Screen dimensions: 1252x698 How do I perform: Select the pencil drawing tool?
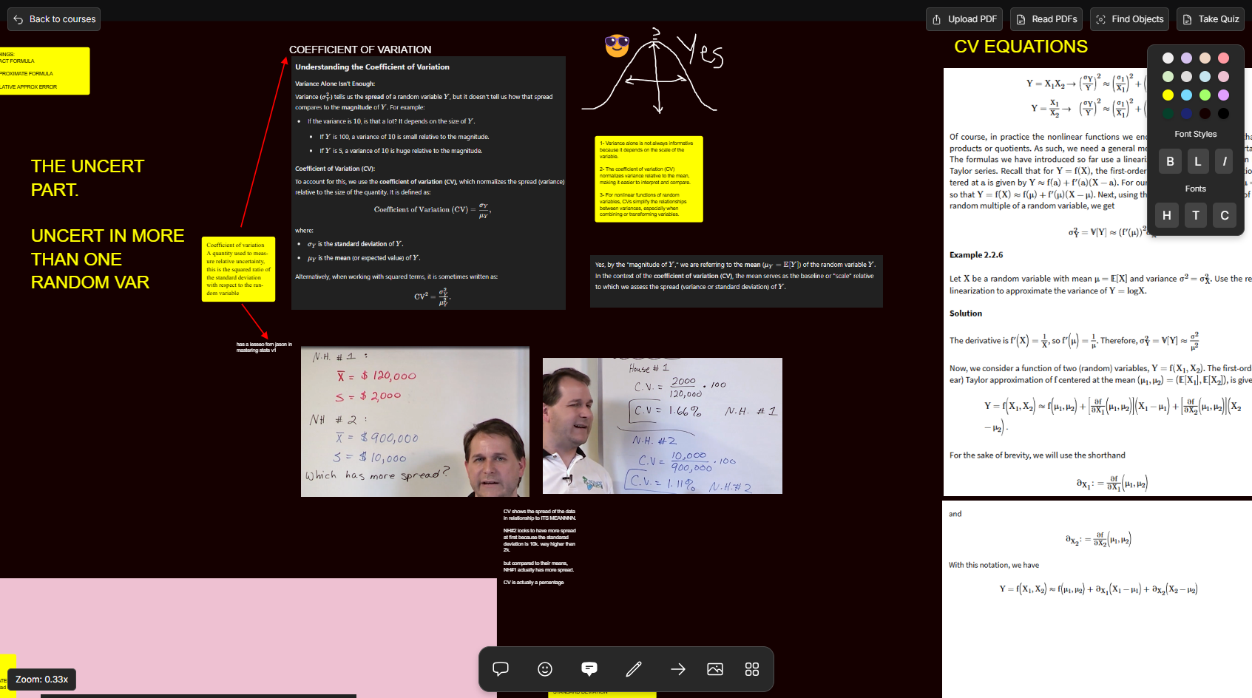click(x=634, y=669)
